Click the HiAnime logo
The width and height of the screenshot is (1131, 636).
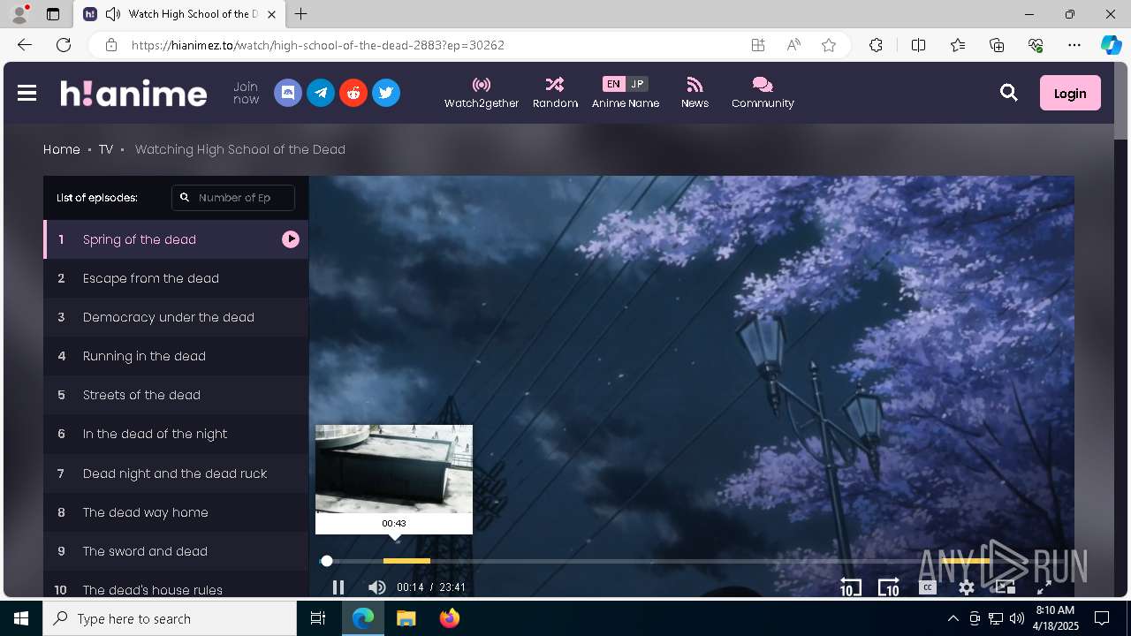click(133, 93)
